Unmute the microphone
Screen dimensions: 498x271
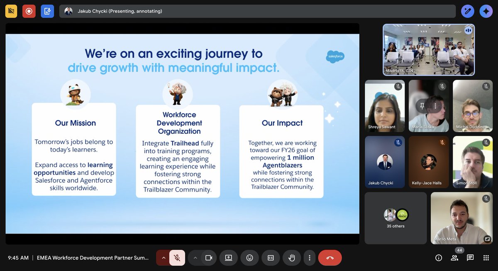click(x=177, y=258)
